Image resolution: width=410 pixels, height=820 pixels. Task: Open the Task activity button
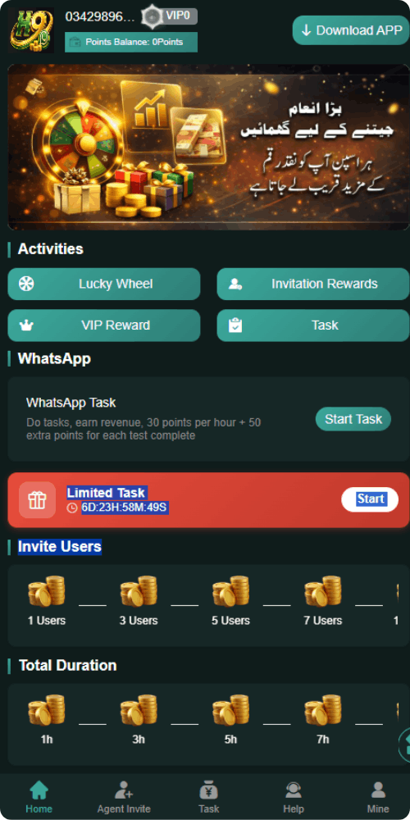click(x=313, y=326)
